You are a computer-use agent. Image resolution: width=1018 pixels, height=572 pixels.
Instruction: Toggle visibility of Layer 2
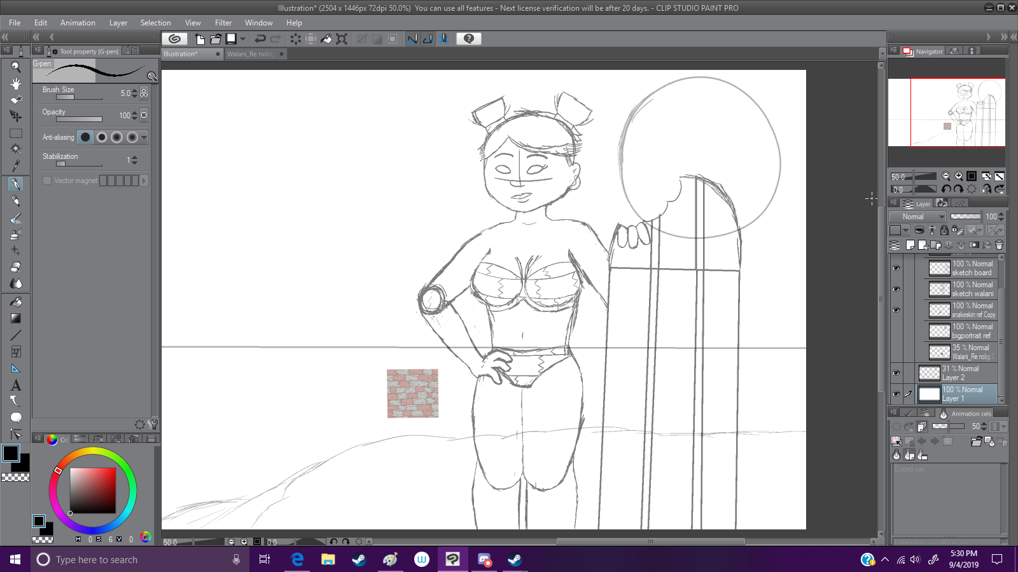point(896,373)
